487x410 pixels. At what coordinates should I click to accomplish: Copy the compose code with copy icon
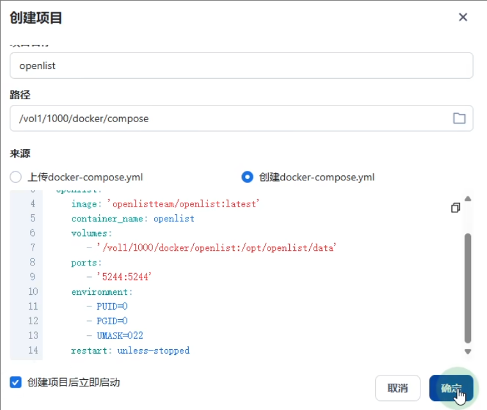(455, 208)
